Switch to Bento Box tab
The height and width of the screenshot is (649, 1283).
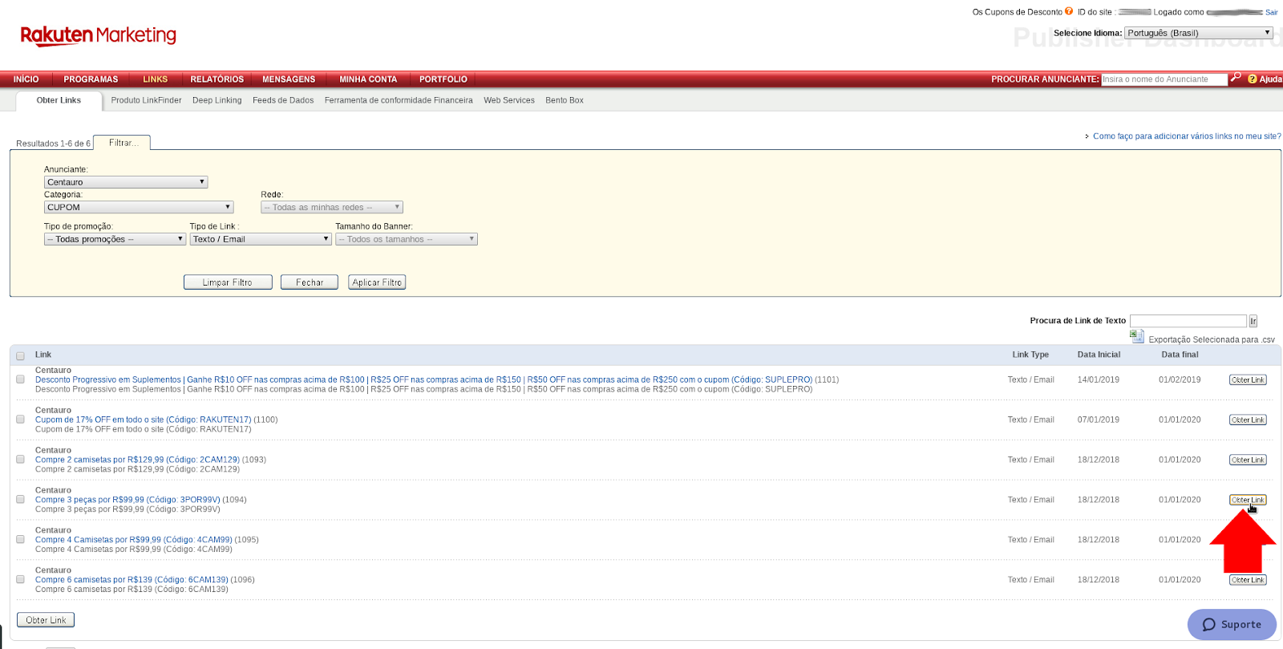tap(565, 100)
